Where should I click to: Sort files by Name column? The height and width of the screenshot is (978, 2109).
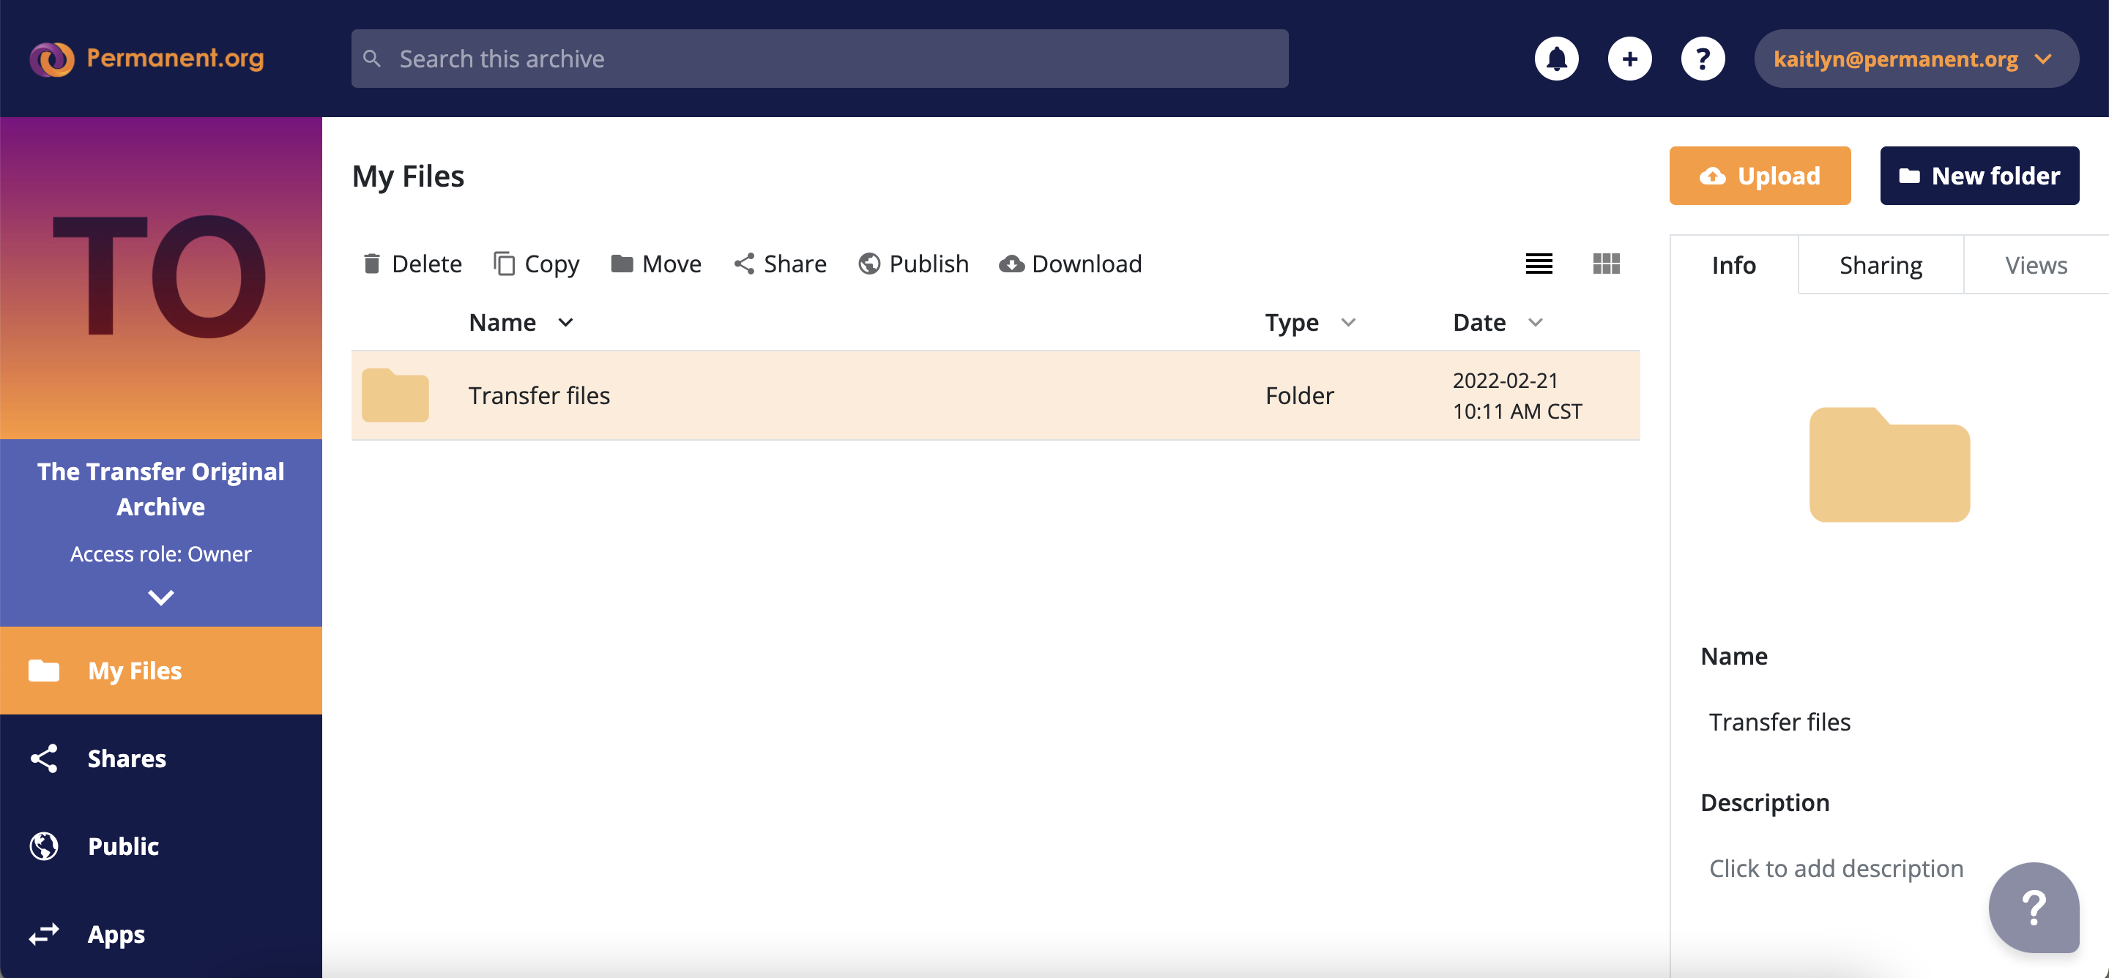pos(502,322)
